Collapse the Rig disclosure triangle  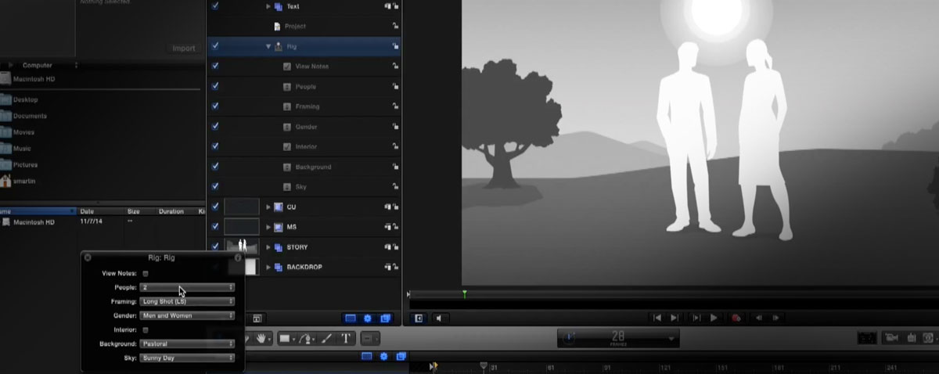268,46
